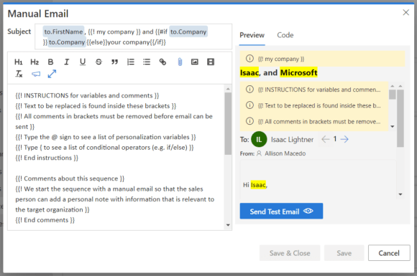Attach a file with the paperclip icon
Viewport: 417px width, 276px height.
pos(180,62)
